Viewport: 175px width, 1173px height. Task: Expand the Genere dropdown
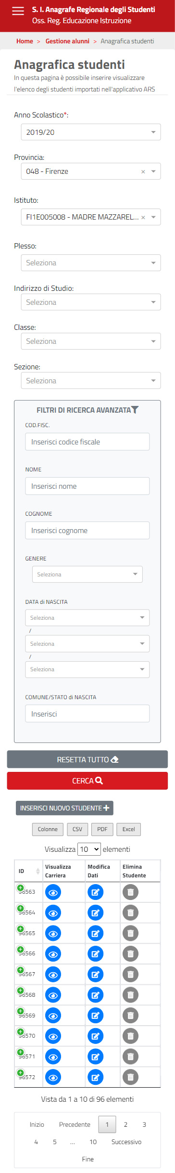tap(87, 574)
